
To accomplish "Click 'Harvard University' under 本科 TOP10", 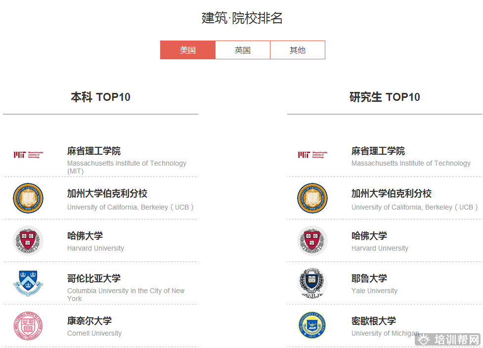I will [x=95, y=248].
